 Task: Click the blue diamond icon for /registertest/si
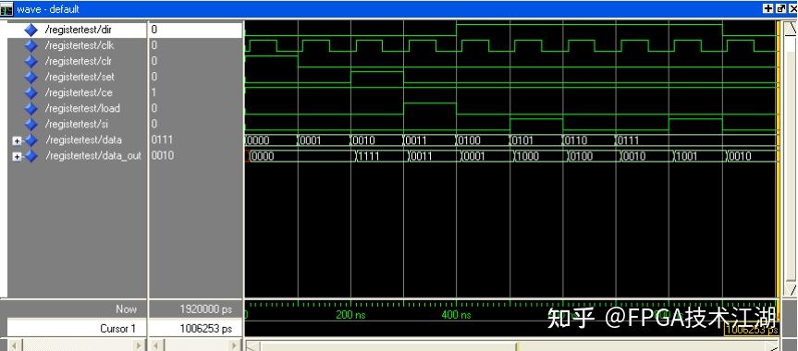click(x=31, y=124)
